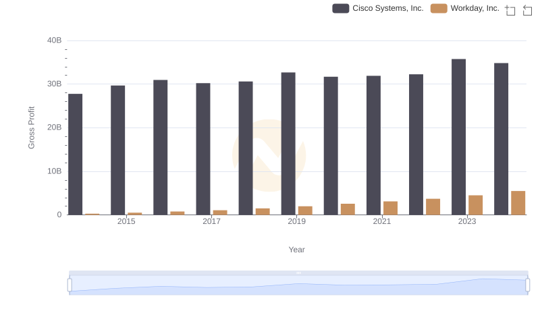The image size is (540, 311).
Task: Click the Workday bar for 2021
Action: click(x=391, y=208)
